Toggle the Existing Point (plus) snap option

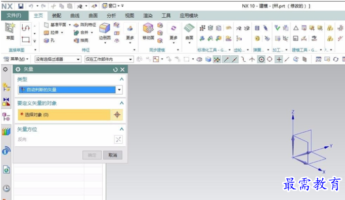[279, 59]
